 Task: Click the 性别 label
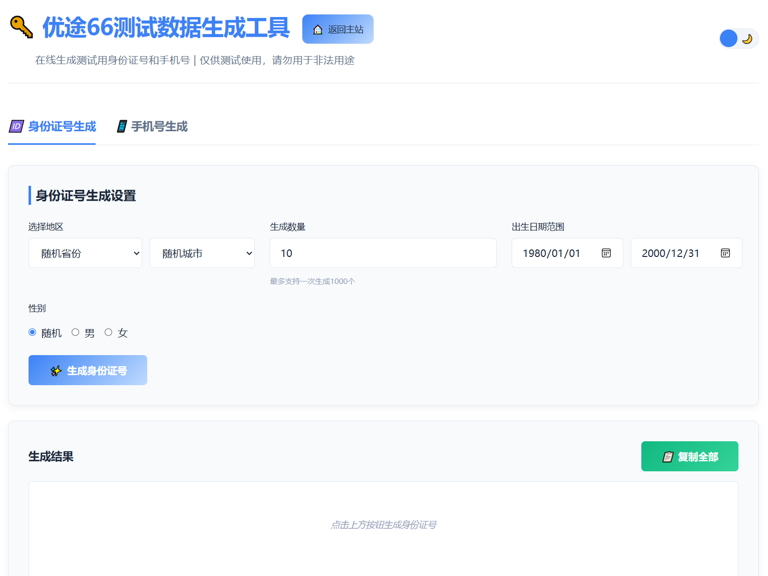point(37,308)
